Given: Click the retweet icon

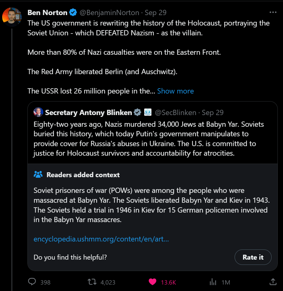Looking at the screenshot, I should 92,281.
